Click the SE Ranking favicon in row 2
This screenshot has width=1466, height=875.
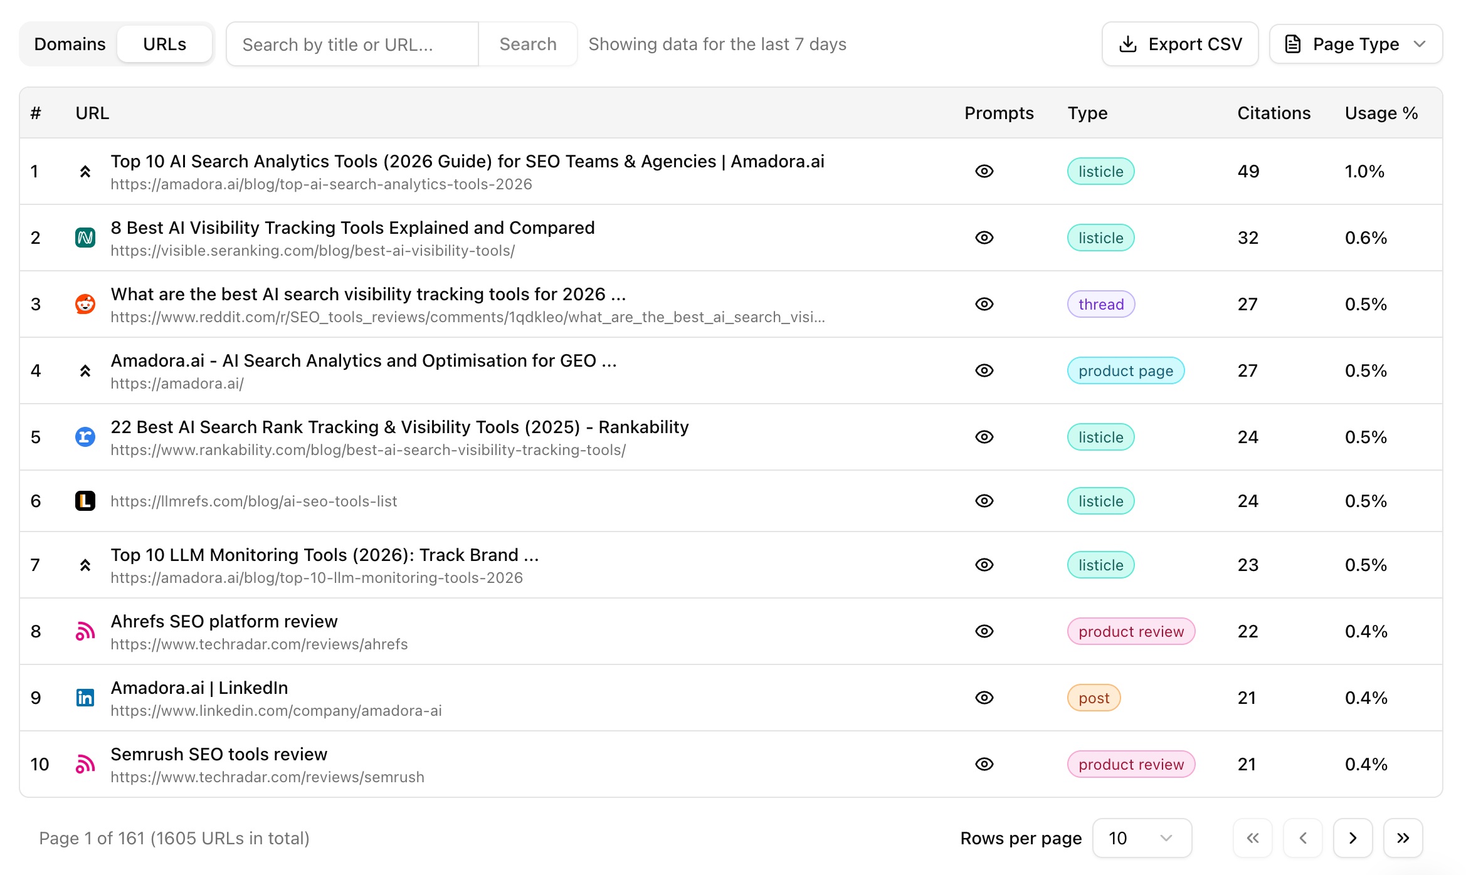[85, 238]
